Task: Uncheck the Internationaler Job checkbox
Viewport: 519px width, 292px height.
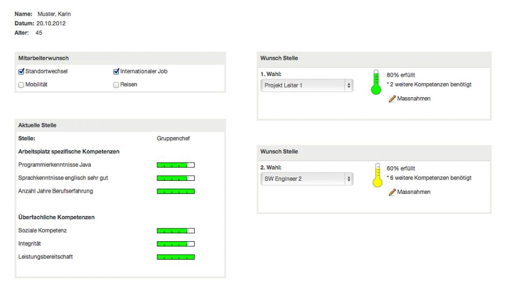Action: tap(116, 71)
